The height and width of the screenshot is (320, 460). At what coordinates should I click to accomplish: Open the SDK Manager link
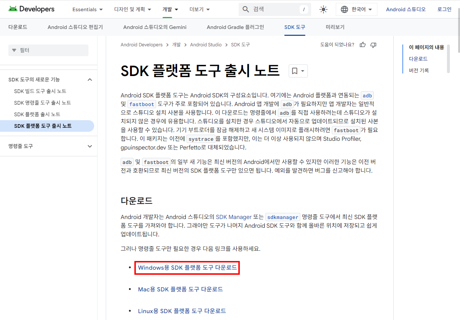coord(234,217)
